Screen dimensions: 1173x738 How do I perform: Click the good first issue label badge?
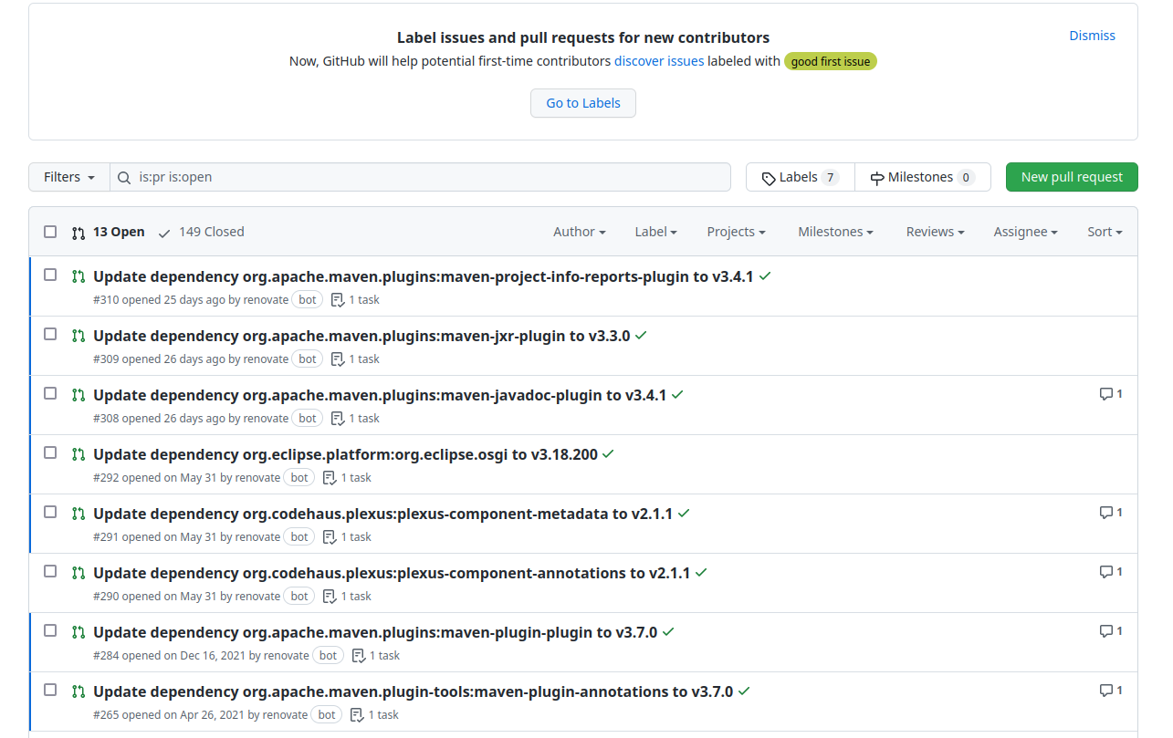(x=830, y=61)
